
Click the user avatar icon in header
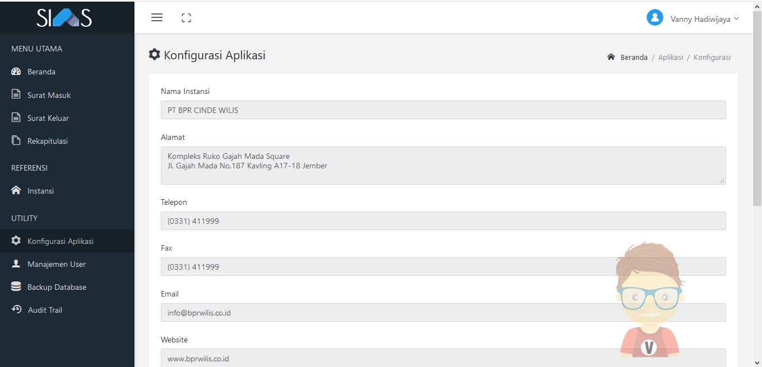tap(654, 18)
